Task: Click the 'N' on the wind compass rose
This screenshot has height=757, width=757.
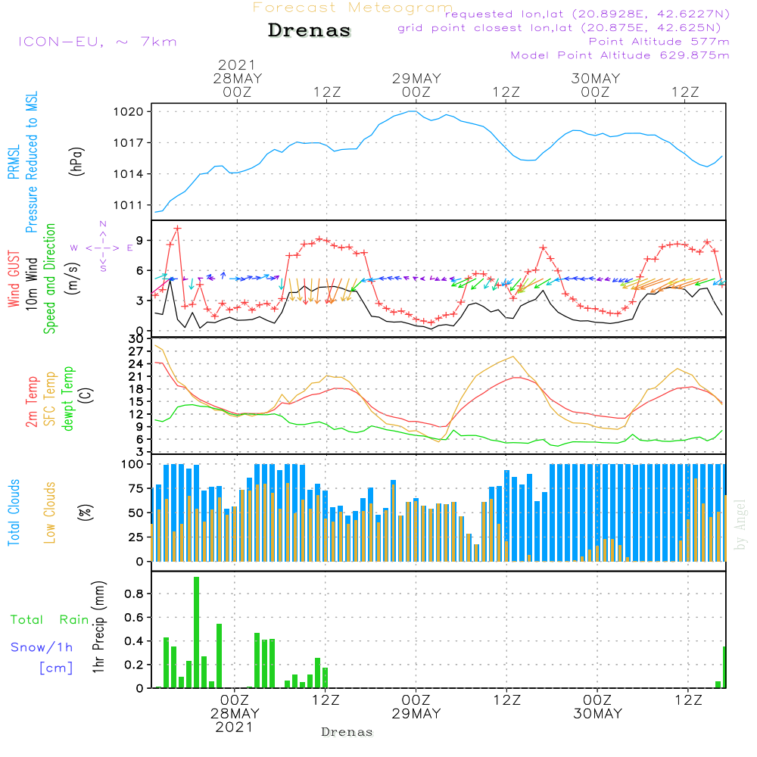Action: [x=103, y=224]
